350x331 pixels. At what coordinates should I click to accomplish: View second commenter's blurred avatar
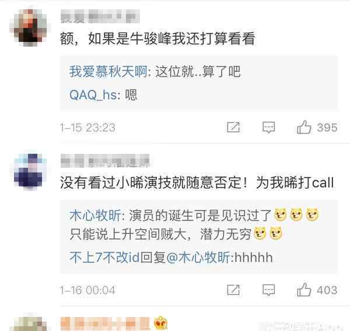pyautogui.click(x=30, y=171)
